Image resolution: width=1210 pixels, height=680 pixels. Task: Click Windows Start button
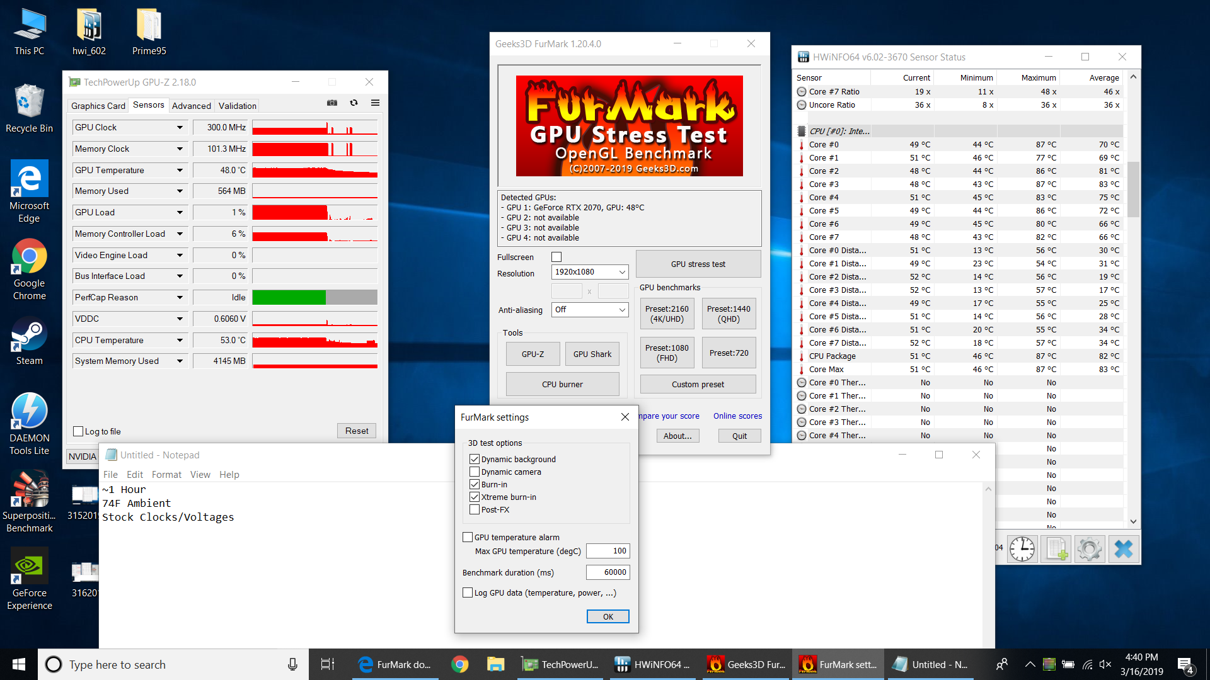point(19,664)
